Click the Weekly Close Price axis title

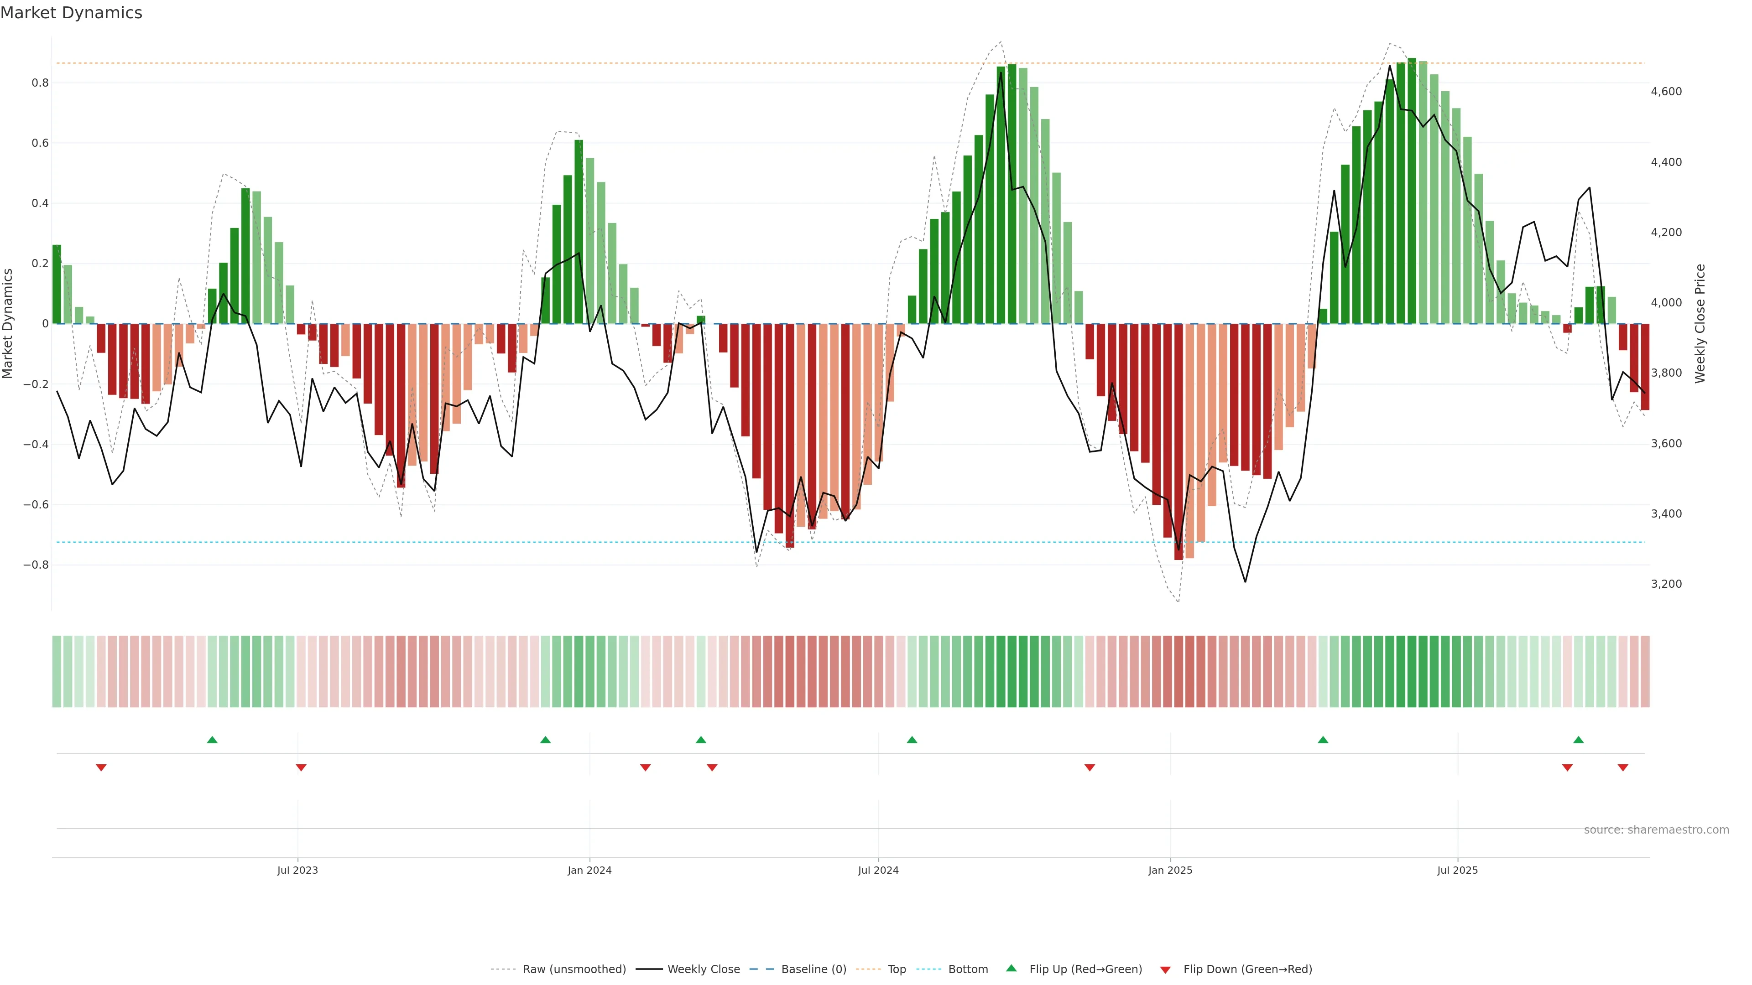(x=1700, y=324)
